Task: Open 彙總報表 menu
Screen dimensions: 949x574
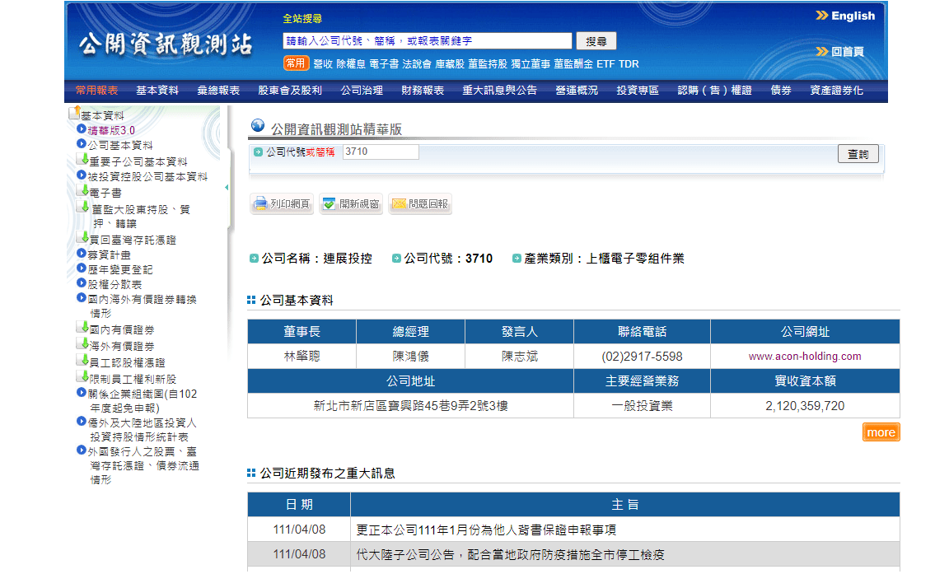Action: pos(218,91)
